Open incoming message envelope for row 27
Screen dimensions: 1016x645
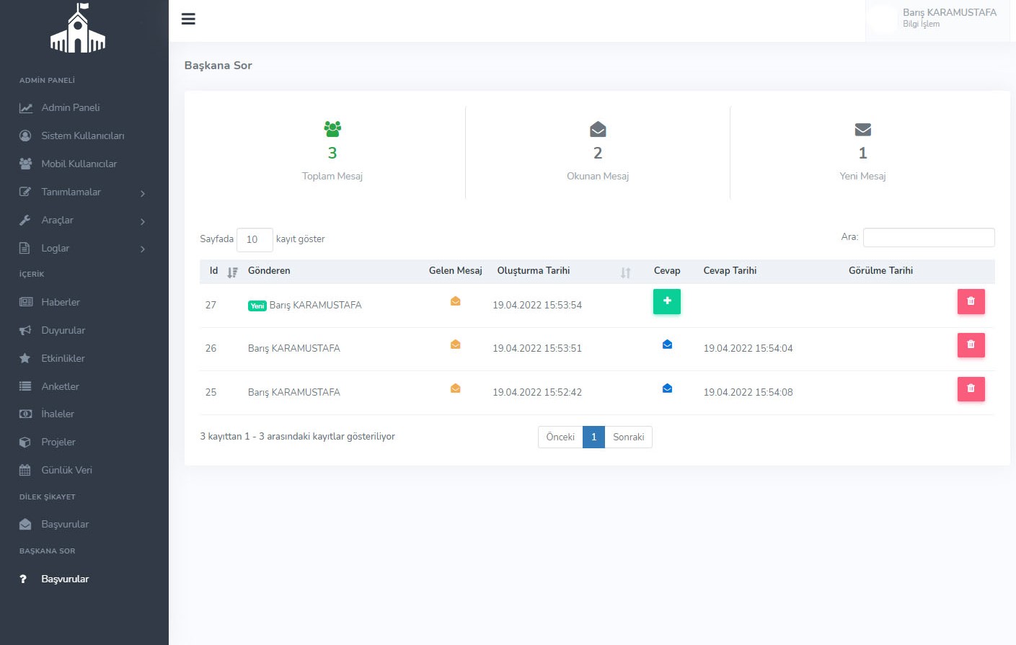pyautogui.click(x=455, y=301)
